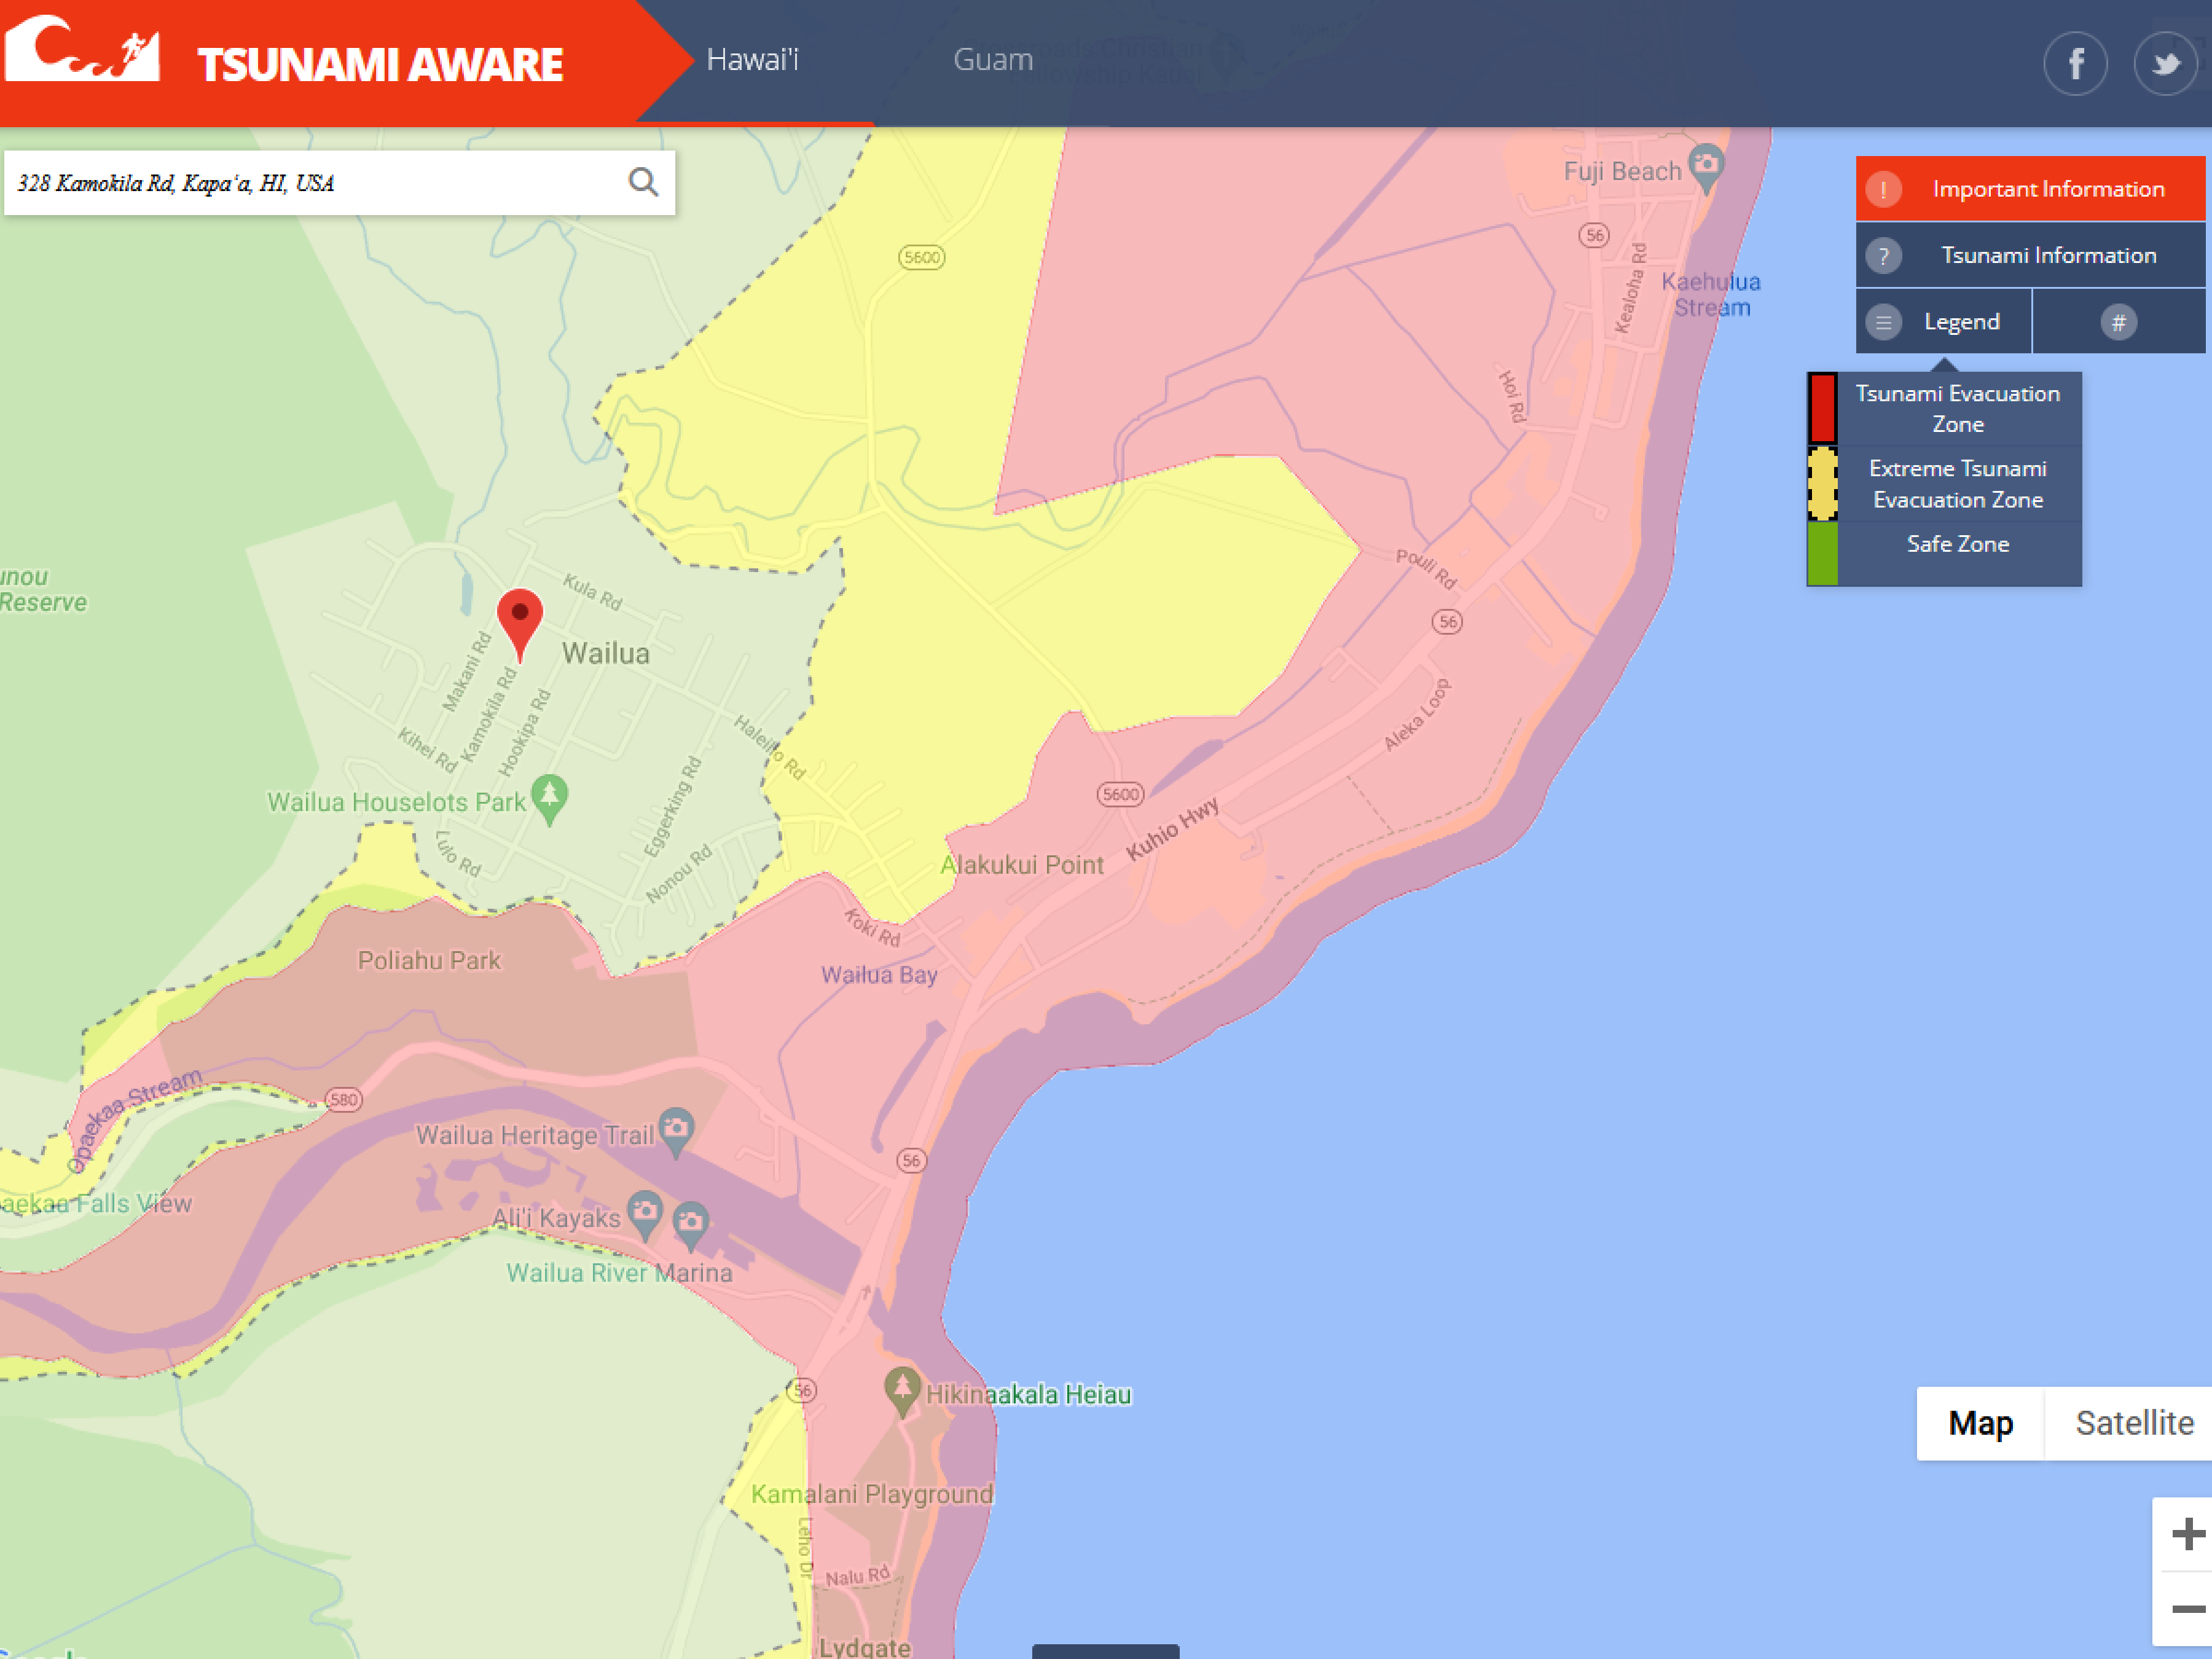2212x1659 pixels.
Task: Click the Aleka Loop road label
Action: point(1416,715)
